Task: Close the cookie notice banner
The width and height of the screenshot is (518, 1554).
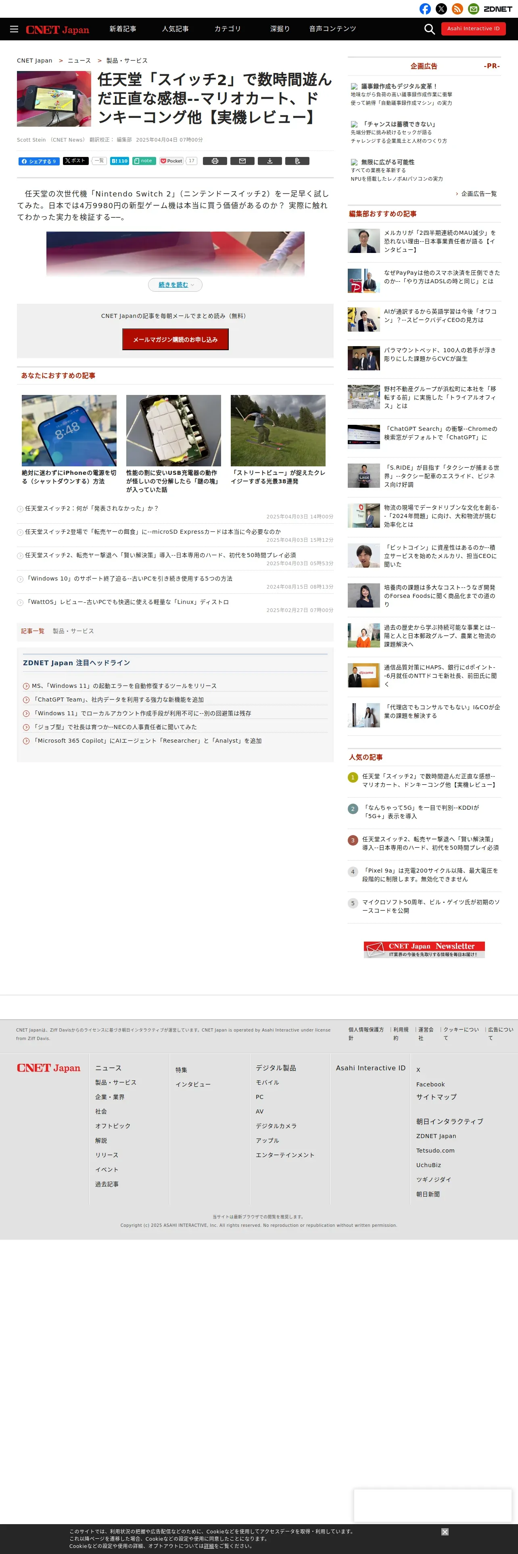Action: [445, 1532]
